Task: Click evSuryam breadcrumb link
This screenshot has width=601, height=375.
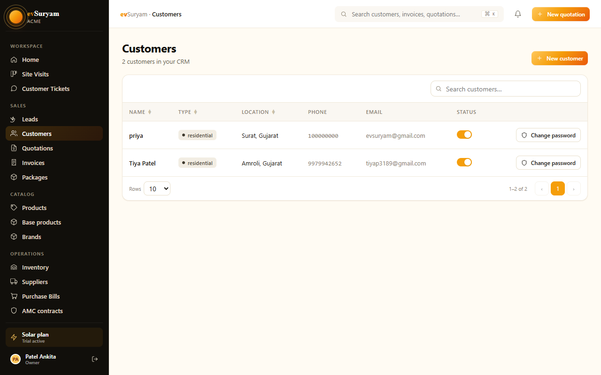Action: pos(134,14)
